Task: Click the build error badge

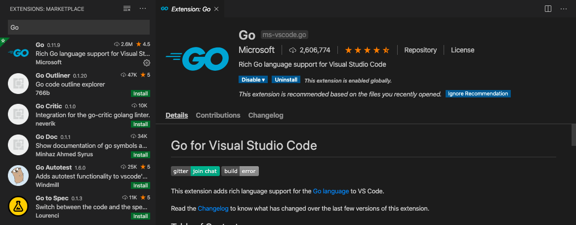Action: click(x=240, y=171)
